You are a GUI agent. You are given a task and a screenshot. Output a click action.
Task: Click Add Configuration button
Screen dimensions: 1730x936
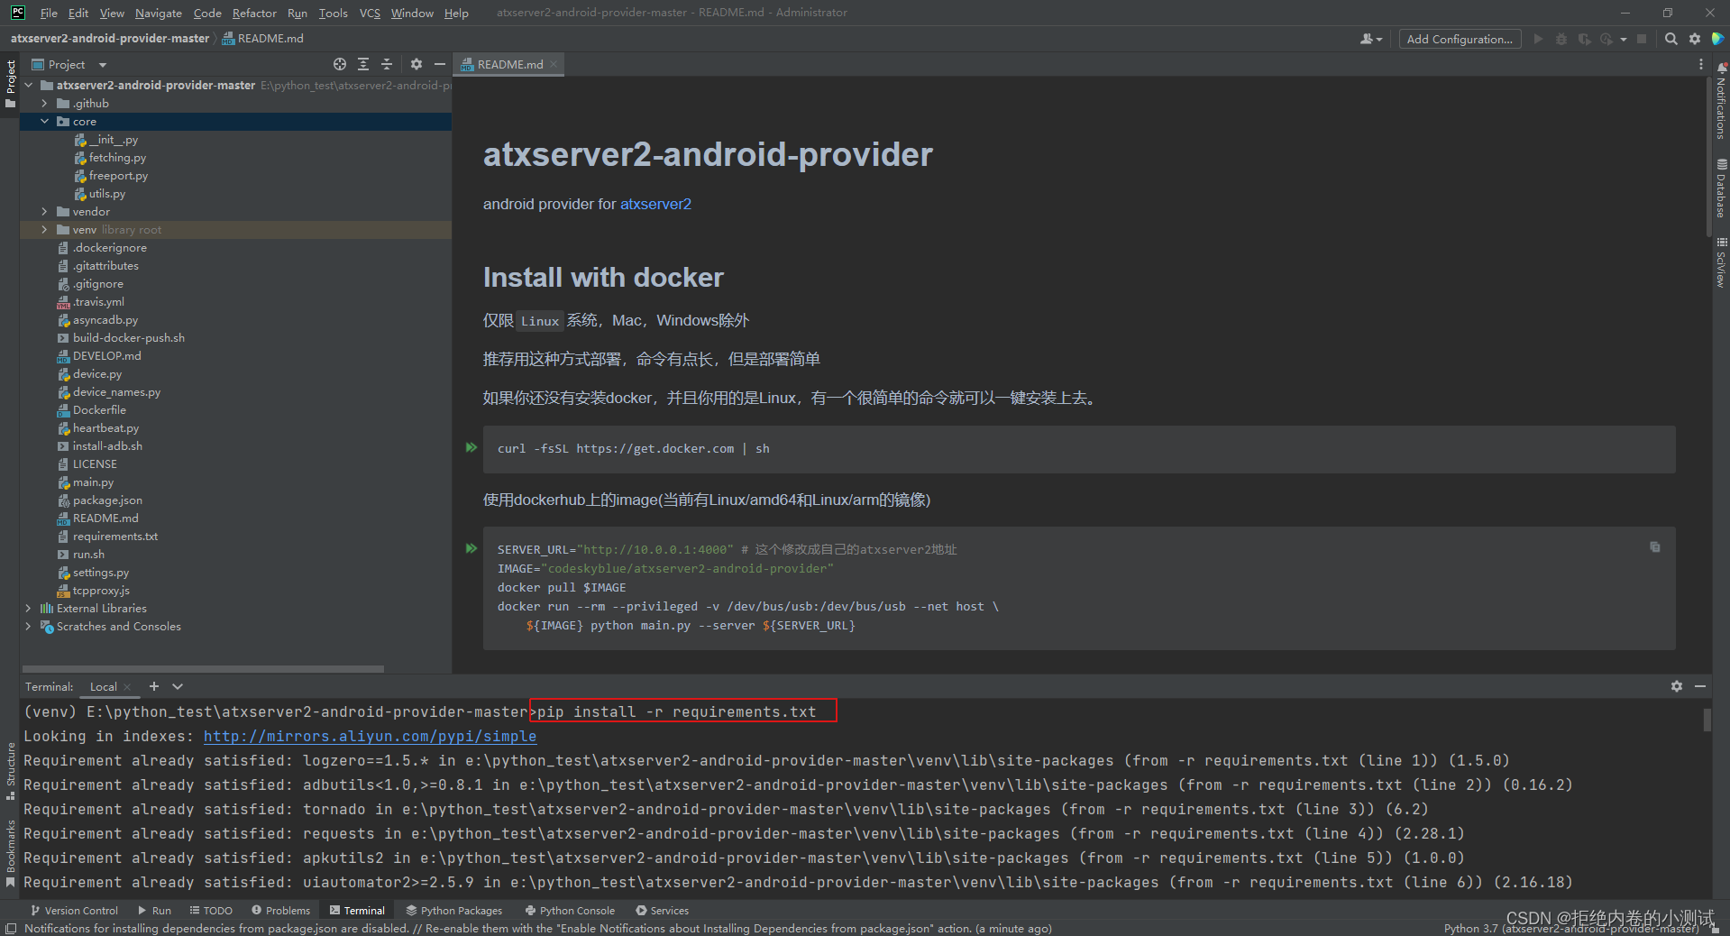(1460, 39)
